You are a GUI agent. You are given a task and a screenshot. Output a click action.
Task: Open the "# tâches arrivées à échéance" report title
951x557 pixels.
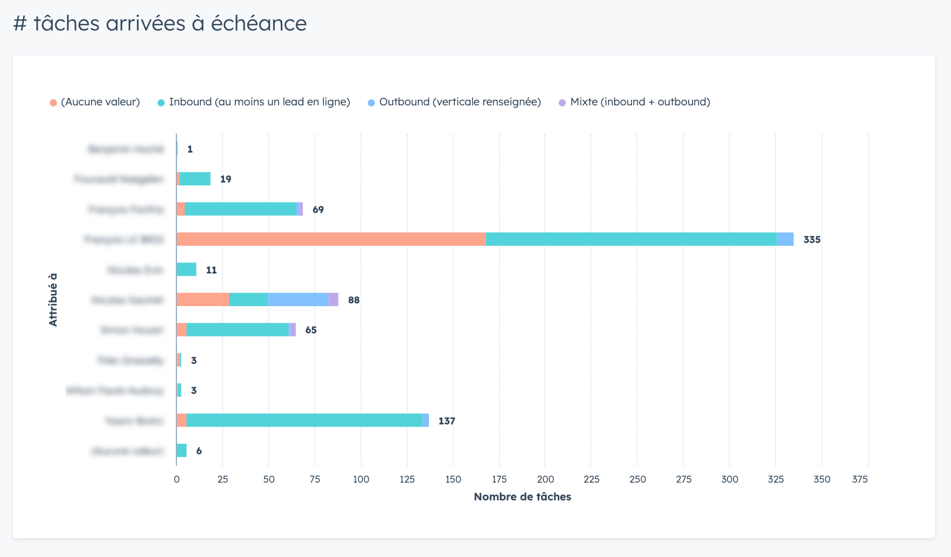point(160,23)
